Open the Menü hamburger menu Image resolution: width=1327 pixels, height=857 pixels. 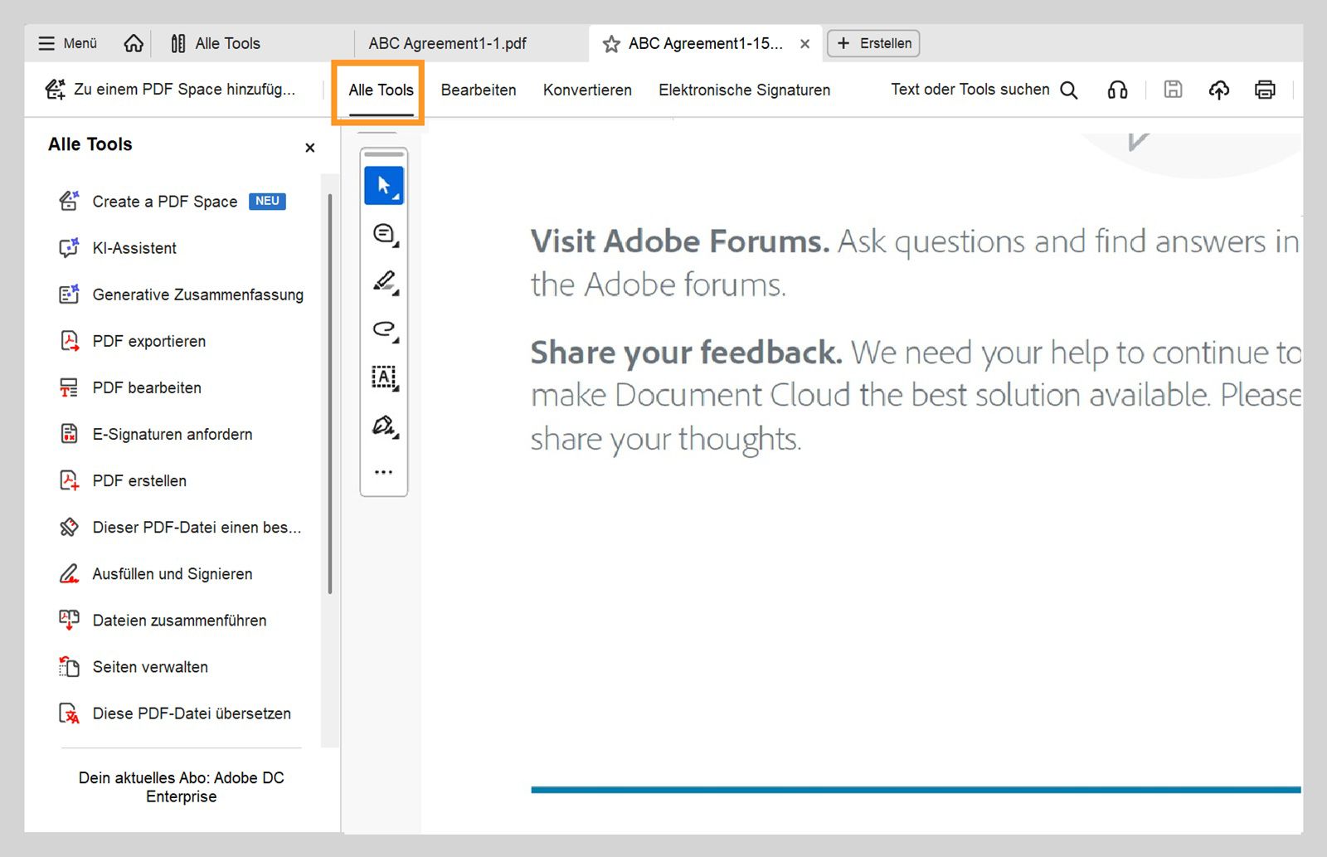(x=68, y=43)
